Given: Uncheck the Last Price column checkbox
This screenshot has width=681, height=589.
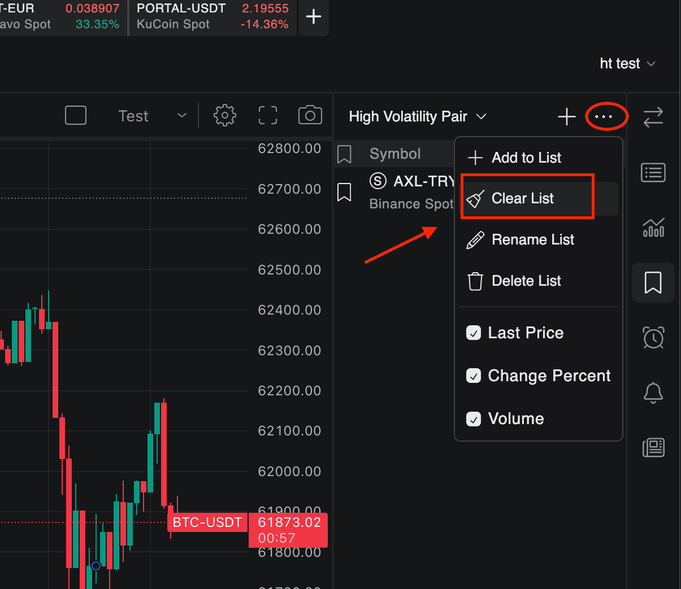Looking at the screenshot, I should pos(474,333).
